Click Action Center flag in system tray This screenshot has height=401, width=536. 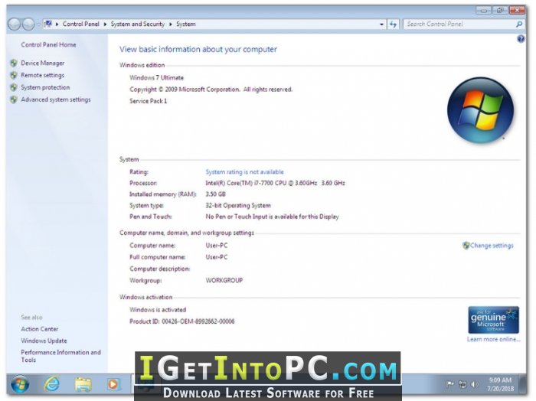450,384
